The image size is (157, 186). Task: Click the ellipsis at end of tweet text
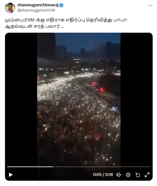(63, 27)
